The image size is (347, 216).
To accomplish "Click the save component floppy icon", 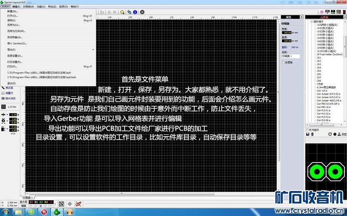I will [308, 134].
